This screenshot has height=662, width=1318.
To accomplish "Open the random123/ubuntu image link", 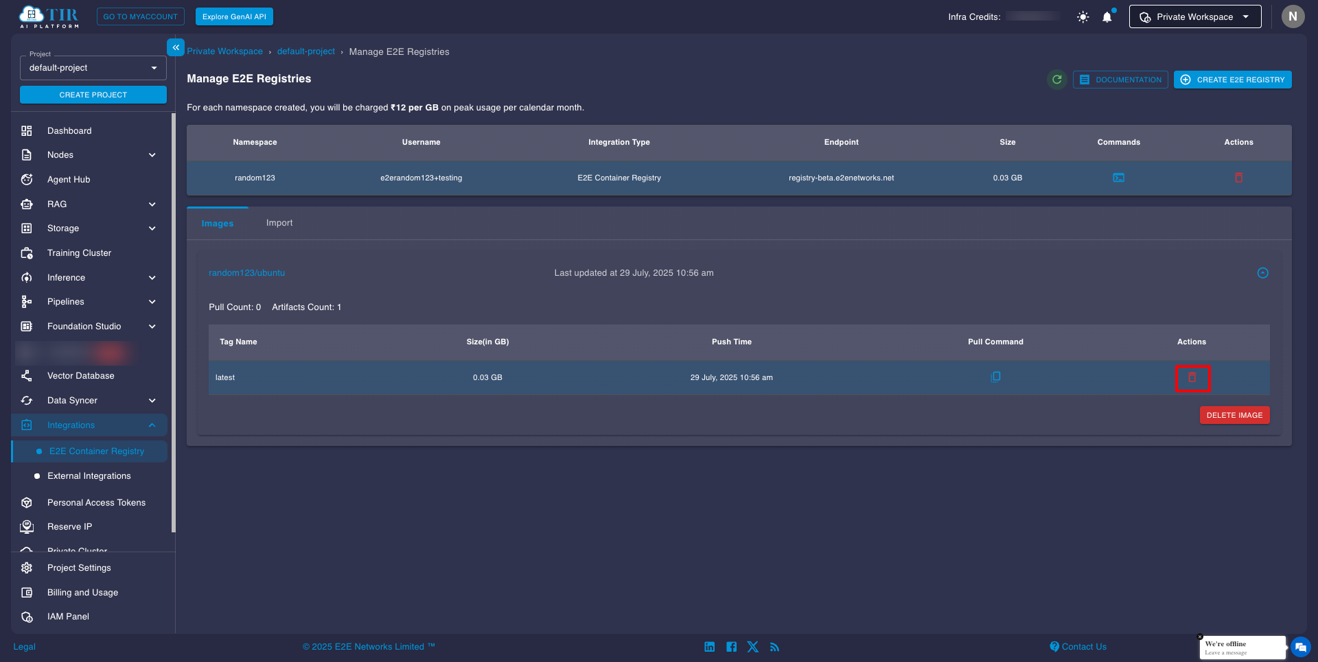I will tap(246, 273).
